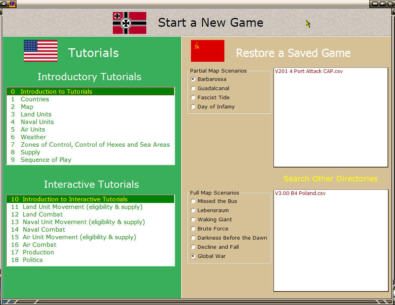Select the Waking Giant scenario
The height and width of the screenshot is (305, 395).
point(193,219)
